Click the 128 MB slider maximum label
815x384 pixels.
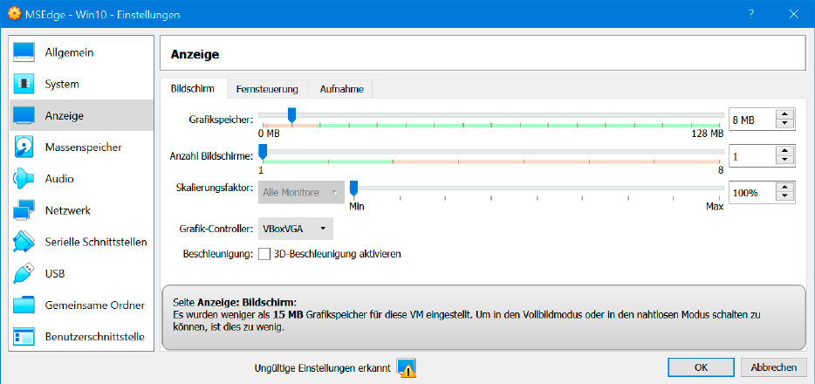707,134
